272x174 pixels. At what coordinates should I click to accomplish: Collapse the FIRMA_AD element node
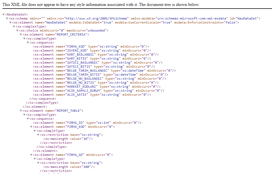(x=31, y=155)
